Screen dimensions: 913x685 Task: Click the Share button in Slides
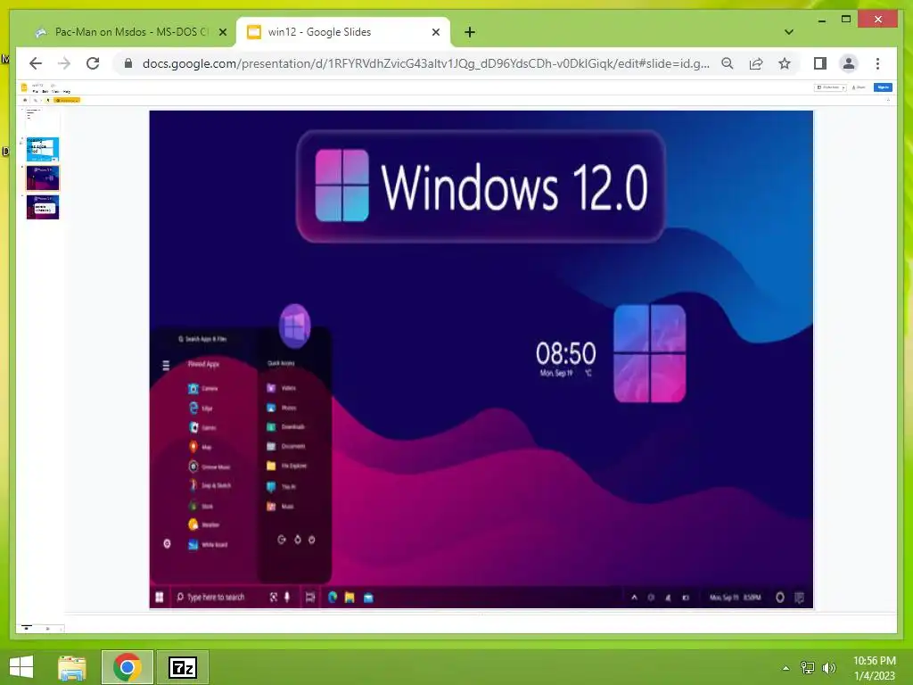(x=859, y=87)
